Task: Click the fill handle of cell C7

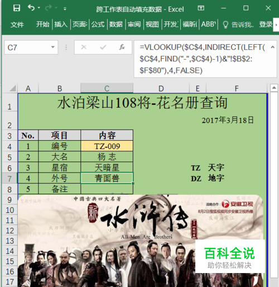Action: pyautogui.click(x=133, y=183)
